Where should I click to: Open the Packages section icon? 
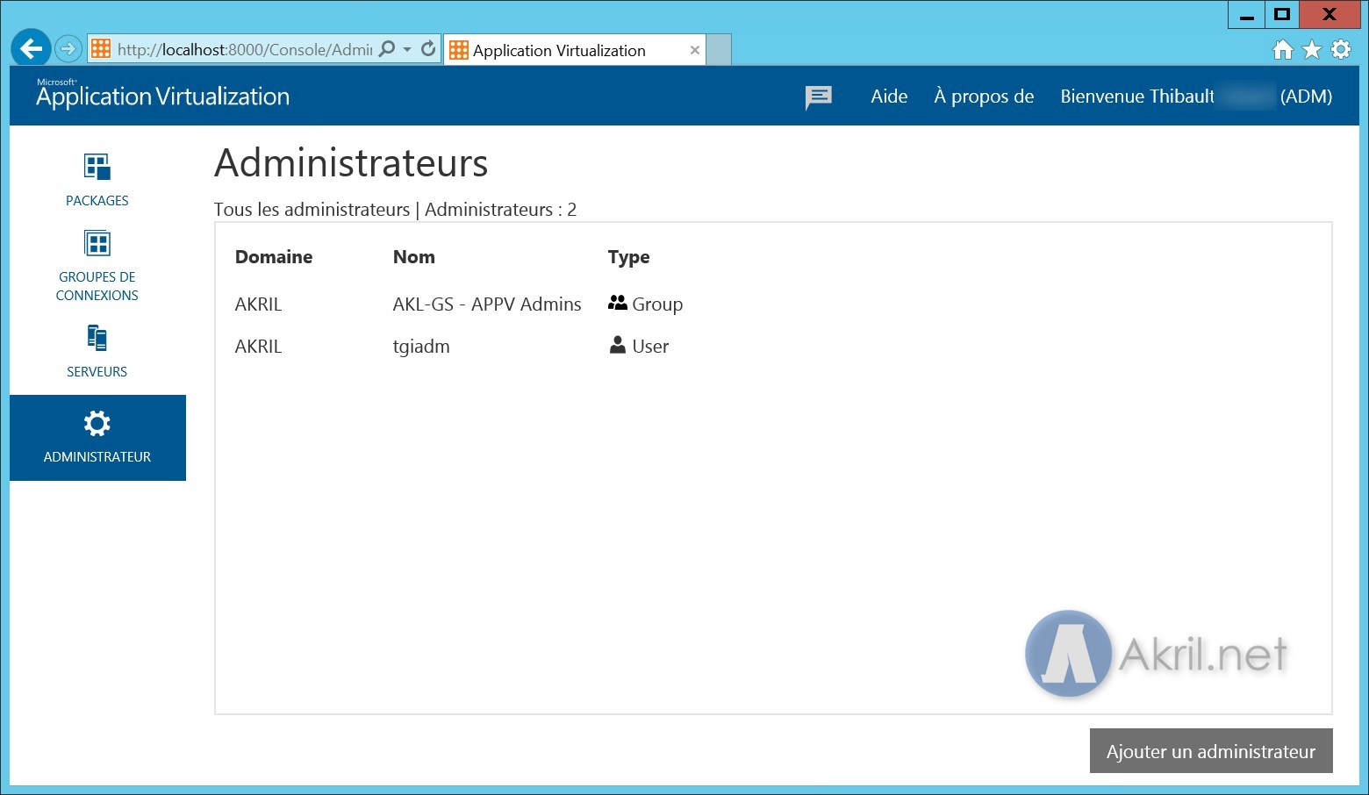(97, 167)
